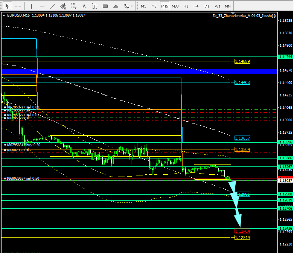This screenshot has width=294, height=253.
Task: Open the EURUSD,M15 chart menu triangle
Action: click(4, 15)
